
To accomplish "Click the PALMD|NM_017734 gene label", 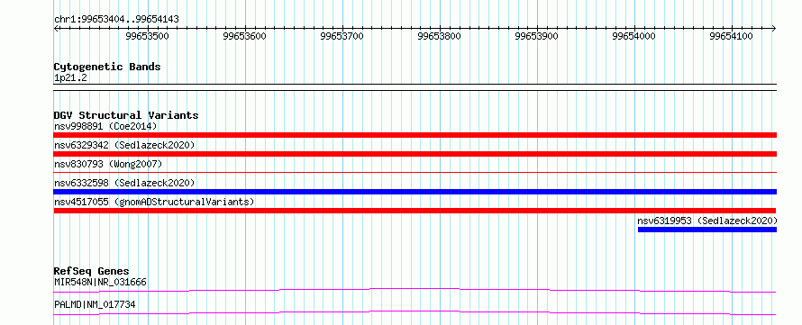I will [95, 304].
